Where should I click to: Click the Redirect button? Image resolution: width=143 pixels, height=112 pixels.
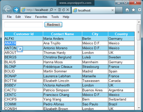[53, 24]
